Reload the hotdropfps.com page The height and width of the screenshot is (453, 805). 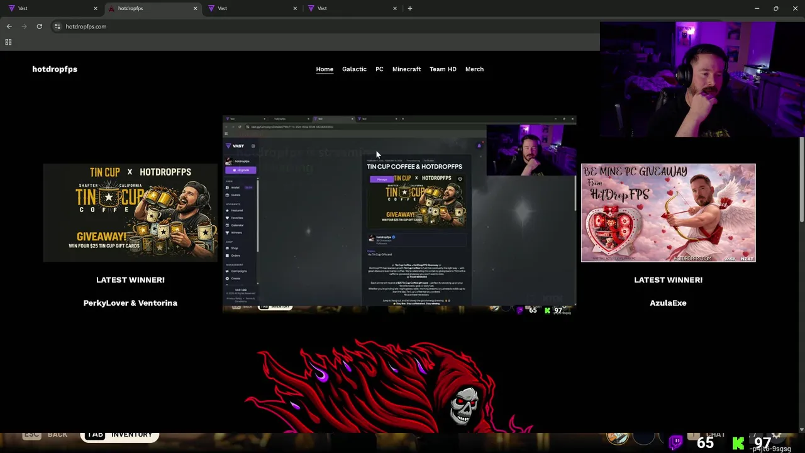(x=39, y=26)
